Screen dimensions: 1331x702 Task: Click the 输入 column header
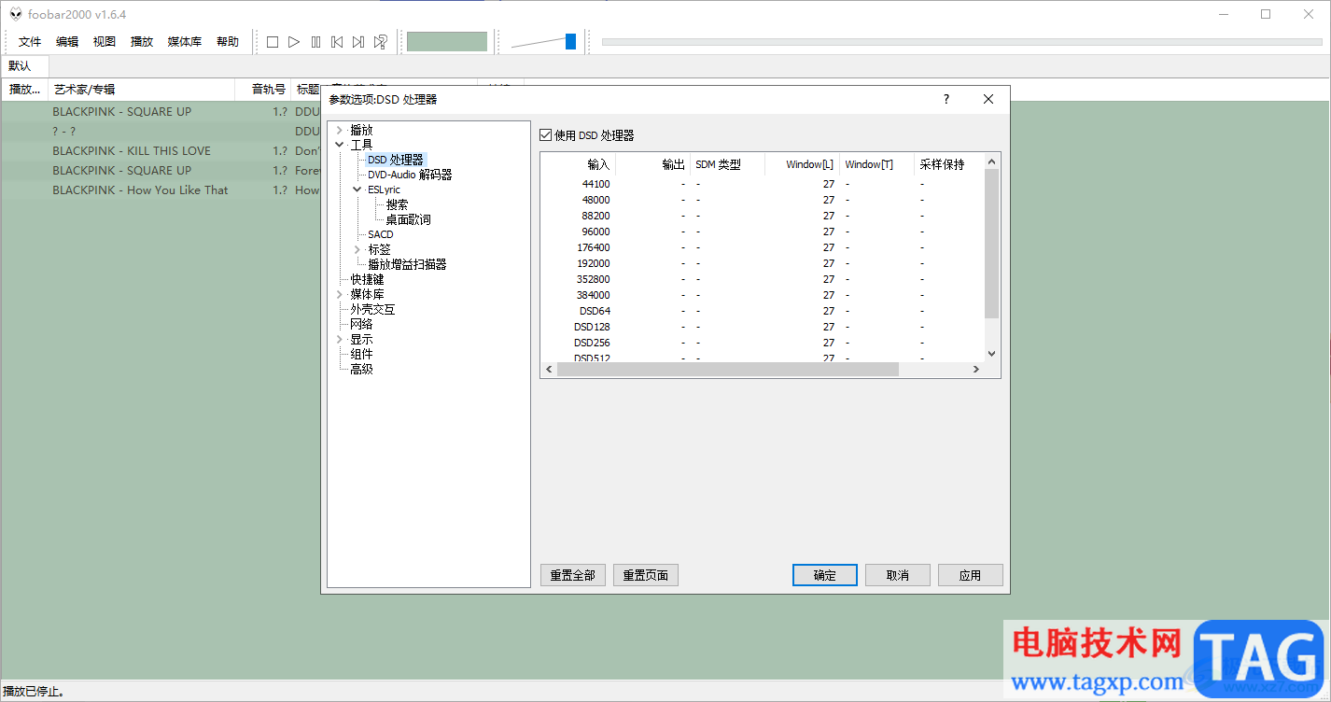click(x=578, y=164)
